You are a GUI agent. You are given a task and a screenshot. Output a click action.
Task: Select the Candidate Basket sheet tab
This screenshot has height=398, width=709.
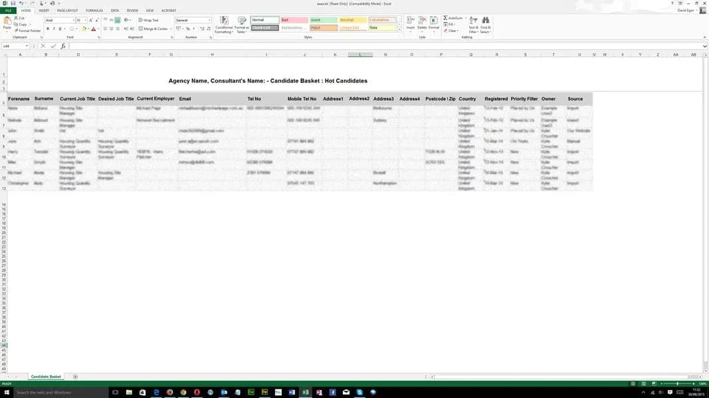pos(46,377)
